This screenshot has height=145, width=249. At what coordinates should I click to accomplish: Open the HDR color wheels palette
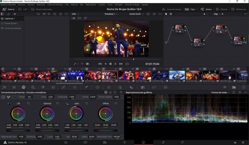33,87
